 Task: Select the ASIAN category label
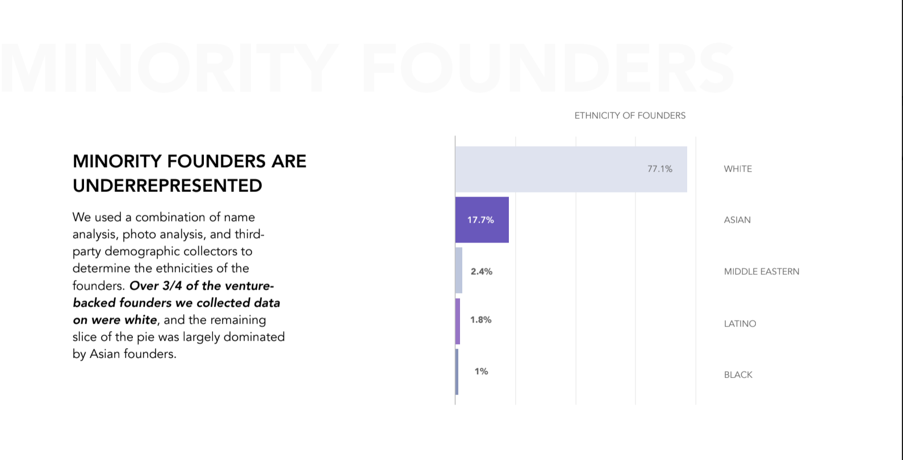(x=737, y=220)
